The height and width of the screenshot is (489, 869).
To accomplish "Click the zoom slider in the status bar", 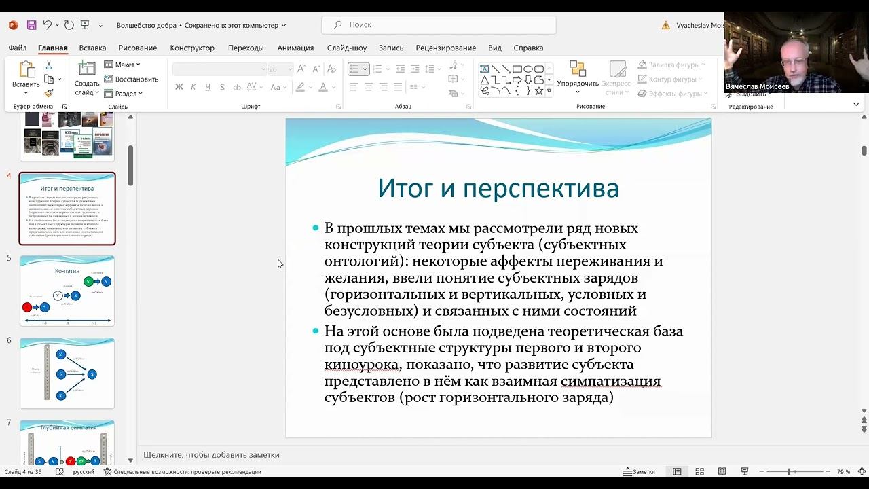I will 789,471.
